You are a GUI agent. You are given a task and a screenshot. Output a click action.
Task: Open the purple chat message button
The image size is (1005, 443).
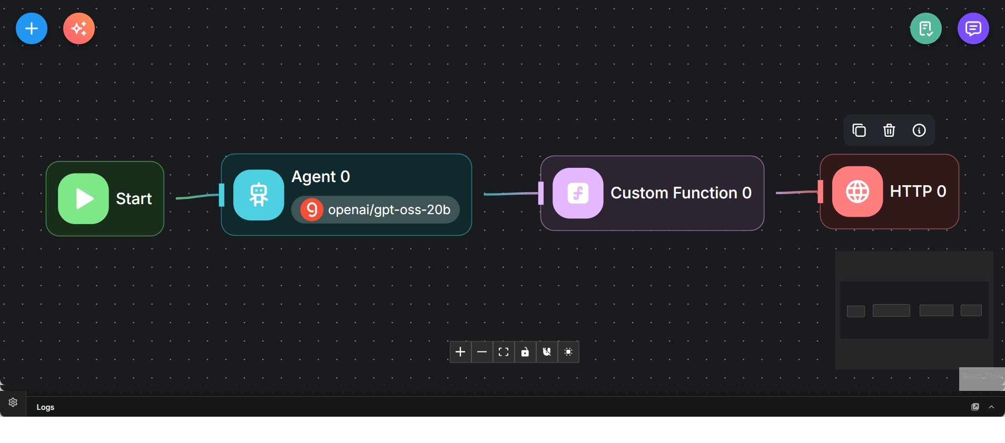(973, 28)
